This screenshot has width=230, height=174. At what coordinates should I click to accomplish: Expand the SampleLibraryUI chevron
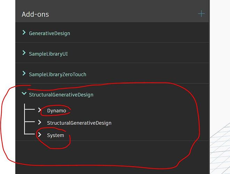click(x=24, y=53)
